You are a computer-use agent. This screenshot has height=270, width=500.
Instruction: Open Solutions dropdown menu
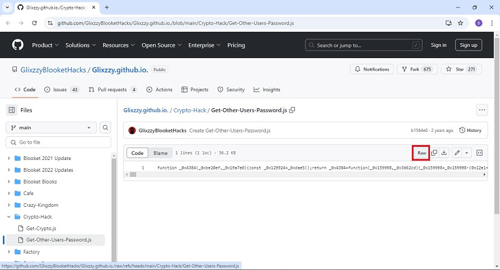tap(81, 45)
